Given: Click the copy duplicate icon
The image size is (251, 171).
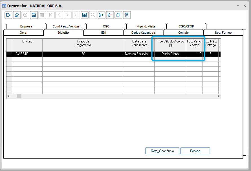Looking at the screenshot, I should coord(118,15).
